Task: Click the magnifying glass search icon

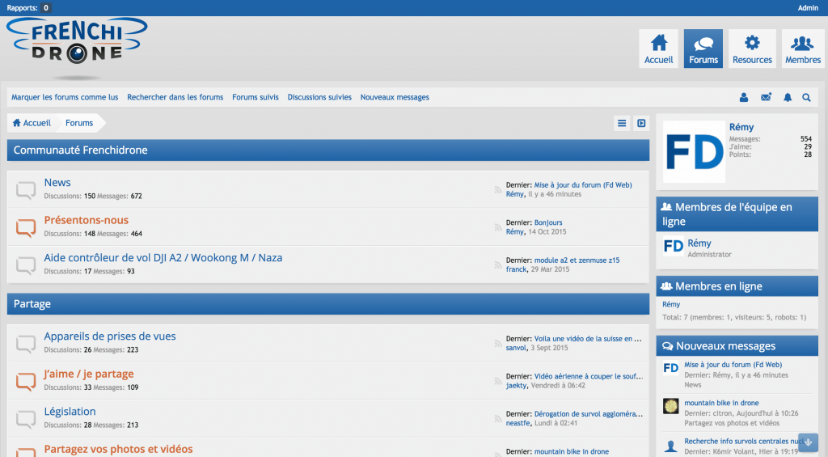Action: [806, 98]
